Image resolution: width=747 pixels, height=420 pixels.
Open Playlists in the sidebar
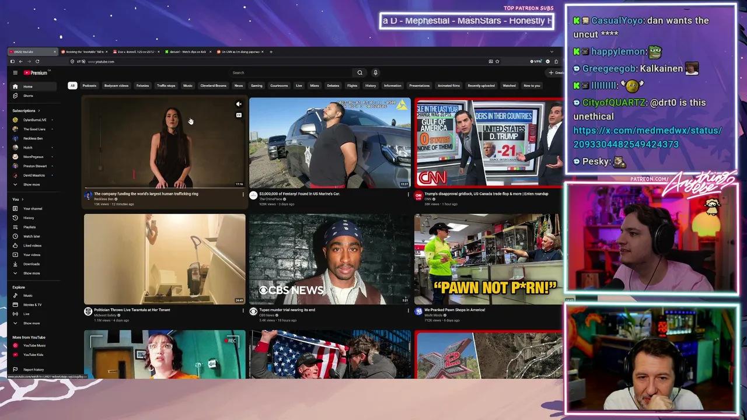click(x=33, y=227)
